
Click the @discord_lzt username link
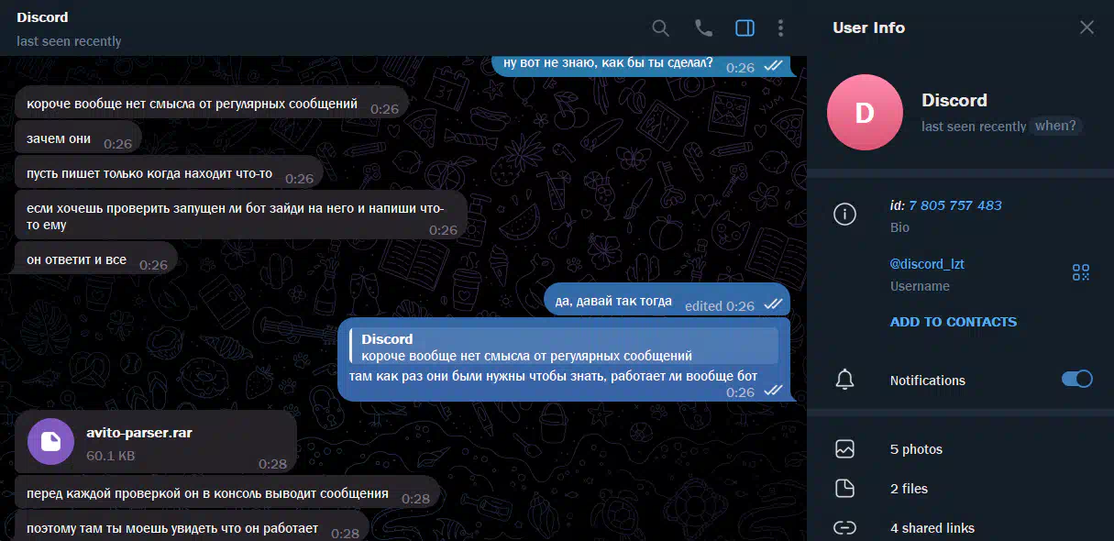click(x=927, y=264)
